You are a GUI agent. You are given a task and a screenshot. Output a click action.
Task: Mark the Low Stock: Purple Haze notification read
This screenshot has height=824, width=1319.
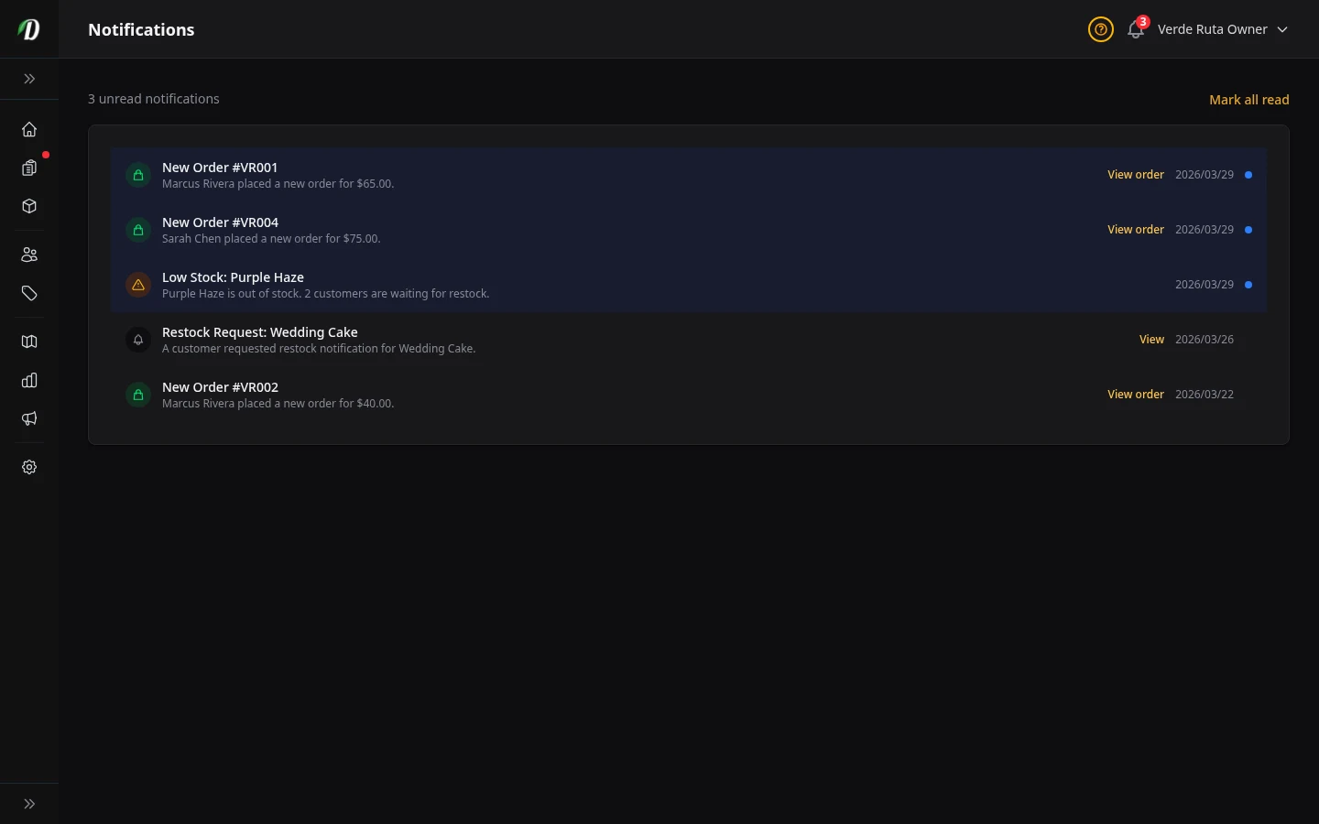pyautogui.click(x=1248, y=285)
